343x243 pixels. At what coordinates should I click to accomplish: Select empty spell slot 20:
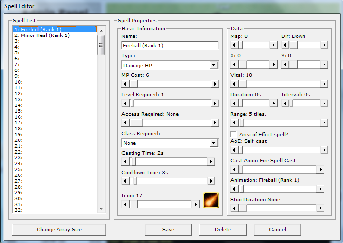point(55,140)
